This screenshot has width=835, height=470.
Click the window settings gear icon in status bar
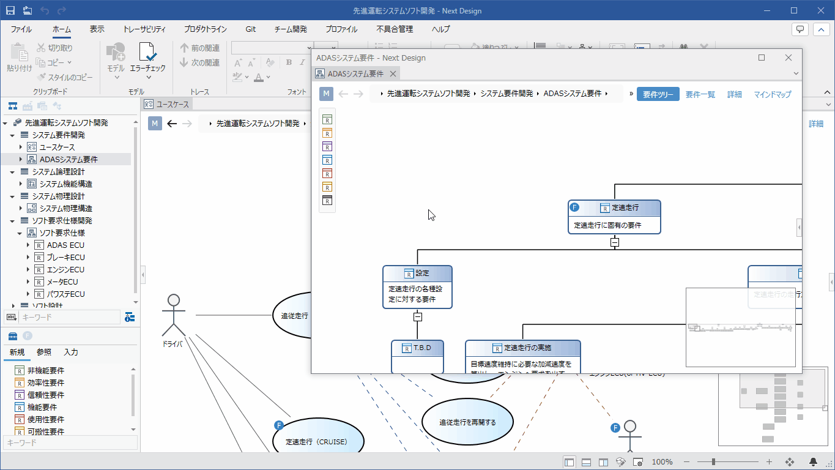[637, 462]
